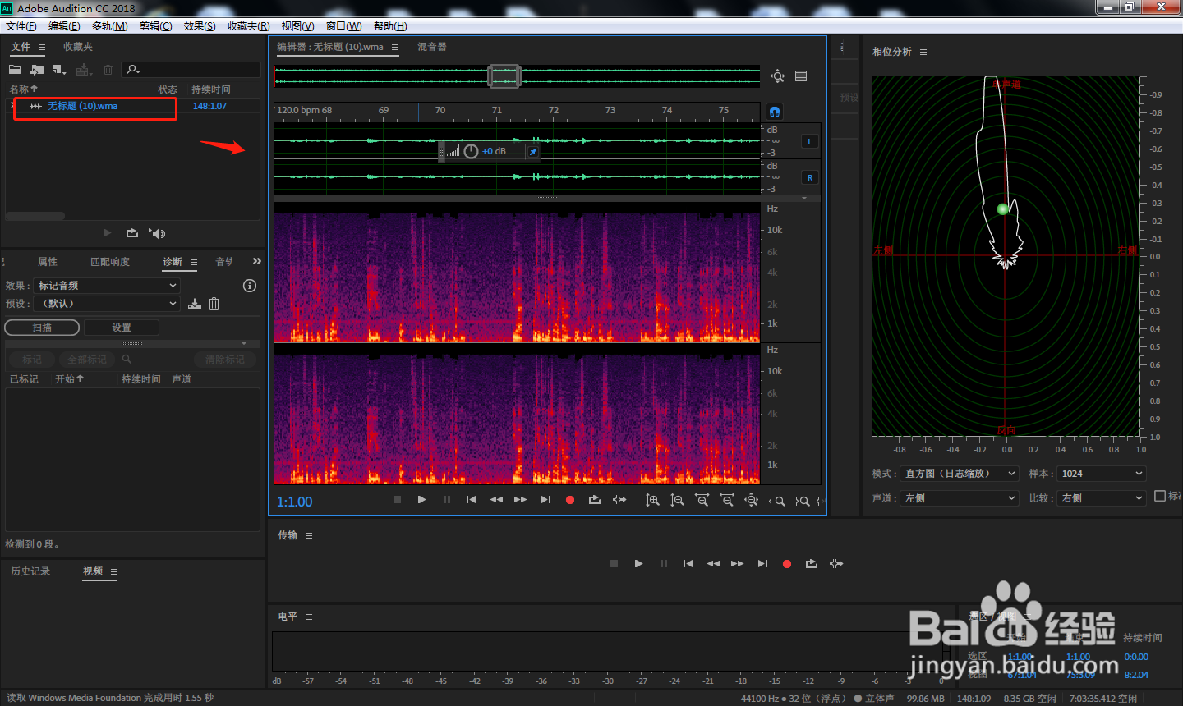Open the 文件 panel menu icon
This screenshot has height=706, width=1183.
[x=42, y=48]
